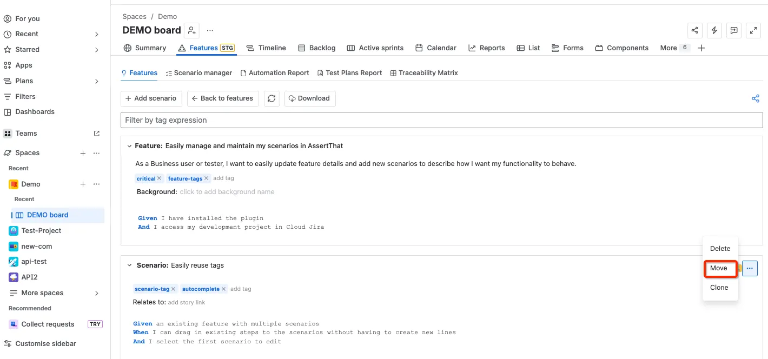Open the three-dot menu next to Demo space
Screen dimensions: 768x359
click(96, 184)
